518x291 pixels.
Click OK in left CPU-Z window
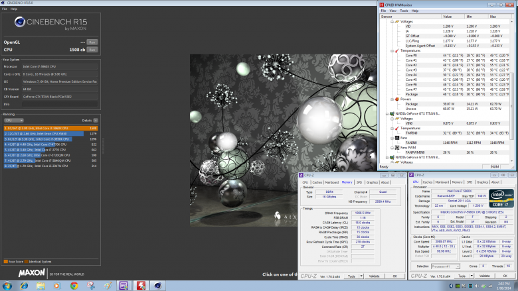[x=394, y=276]
